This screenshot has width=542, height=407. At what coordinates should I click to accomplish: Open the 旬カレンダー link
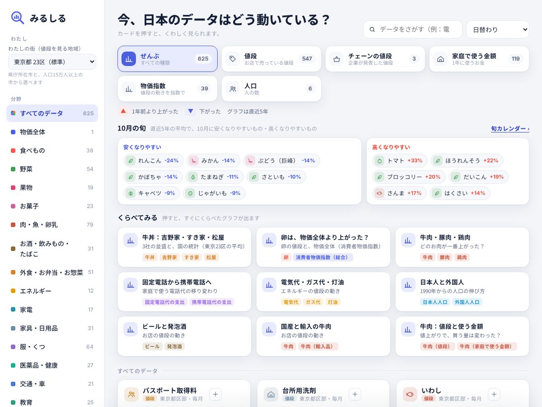[x=510, y=128]
